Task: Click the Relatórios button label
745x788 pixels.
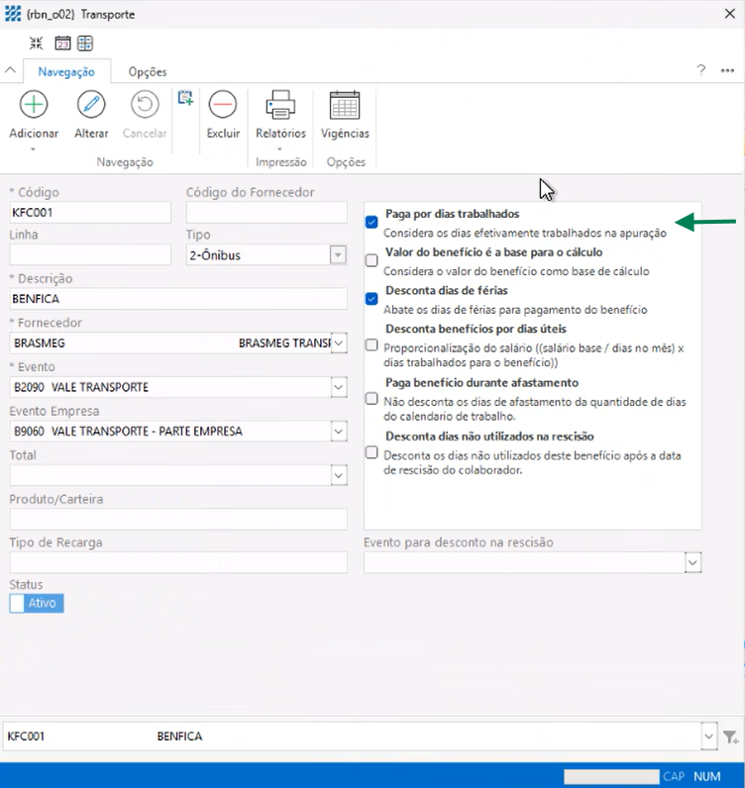Action: click(280, 134)
